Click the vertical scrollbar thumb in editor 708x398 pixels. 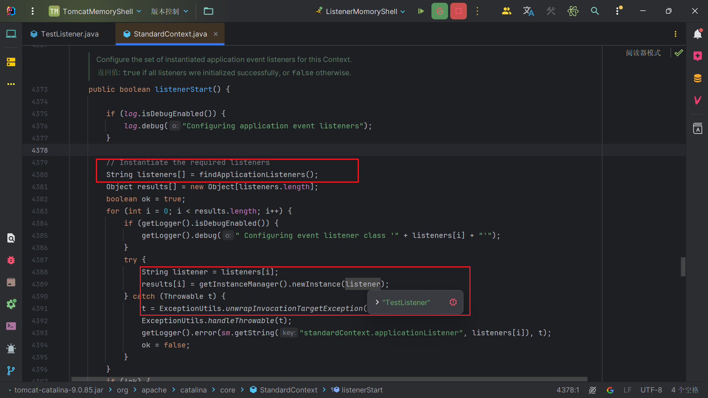tap(683, 267)
